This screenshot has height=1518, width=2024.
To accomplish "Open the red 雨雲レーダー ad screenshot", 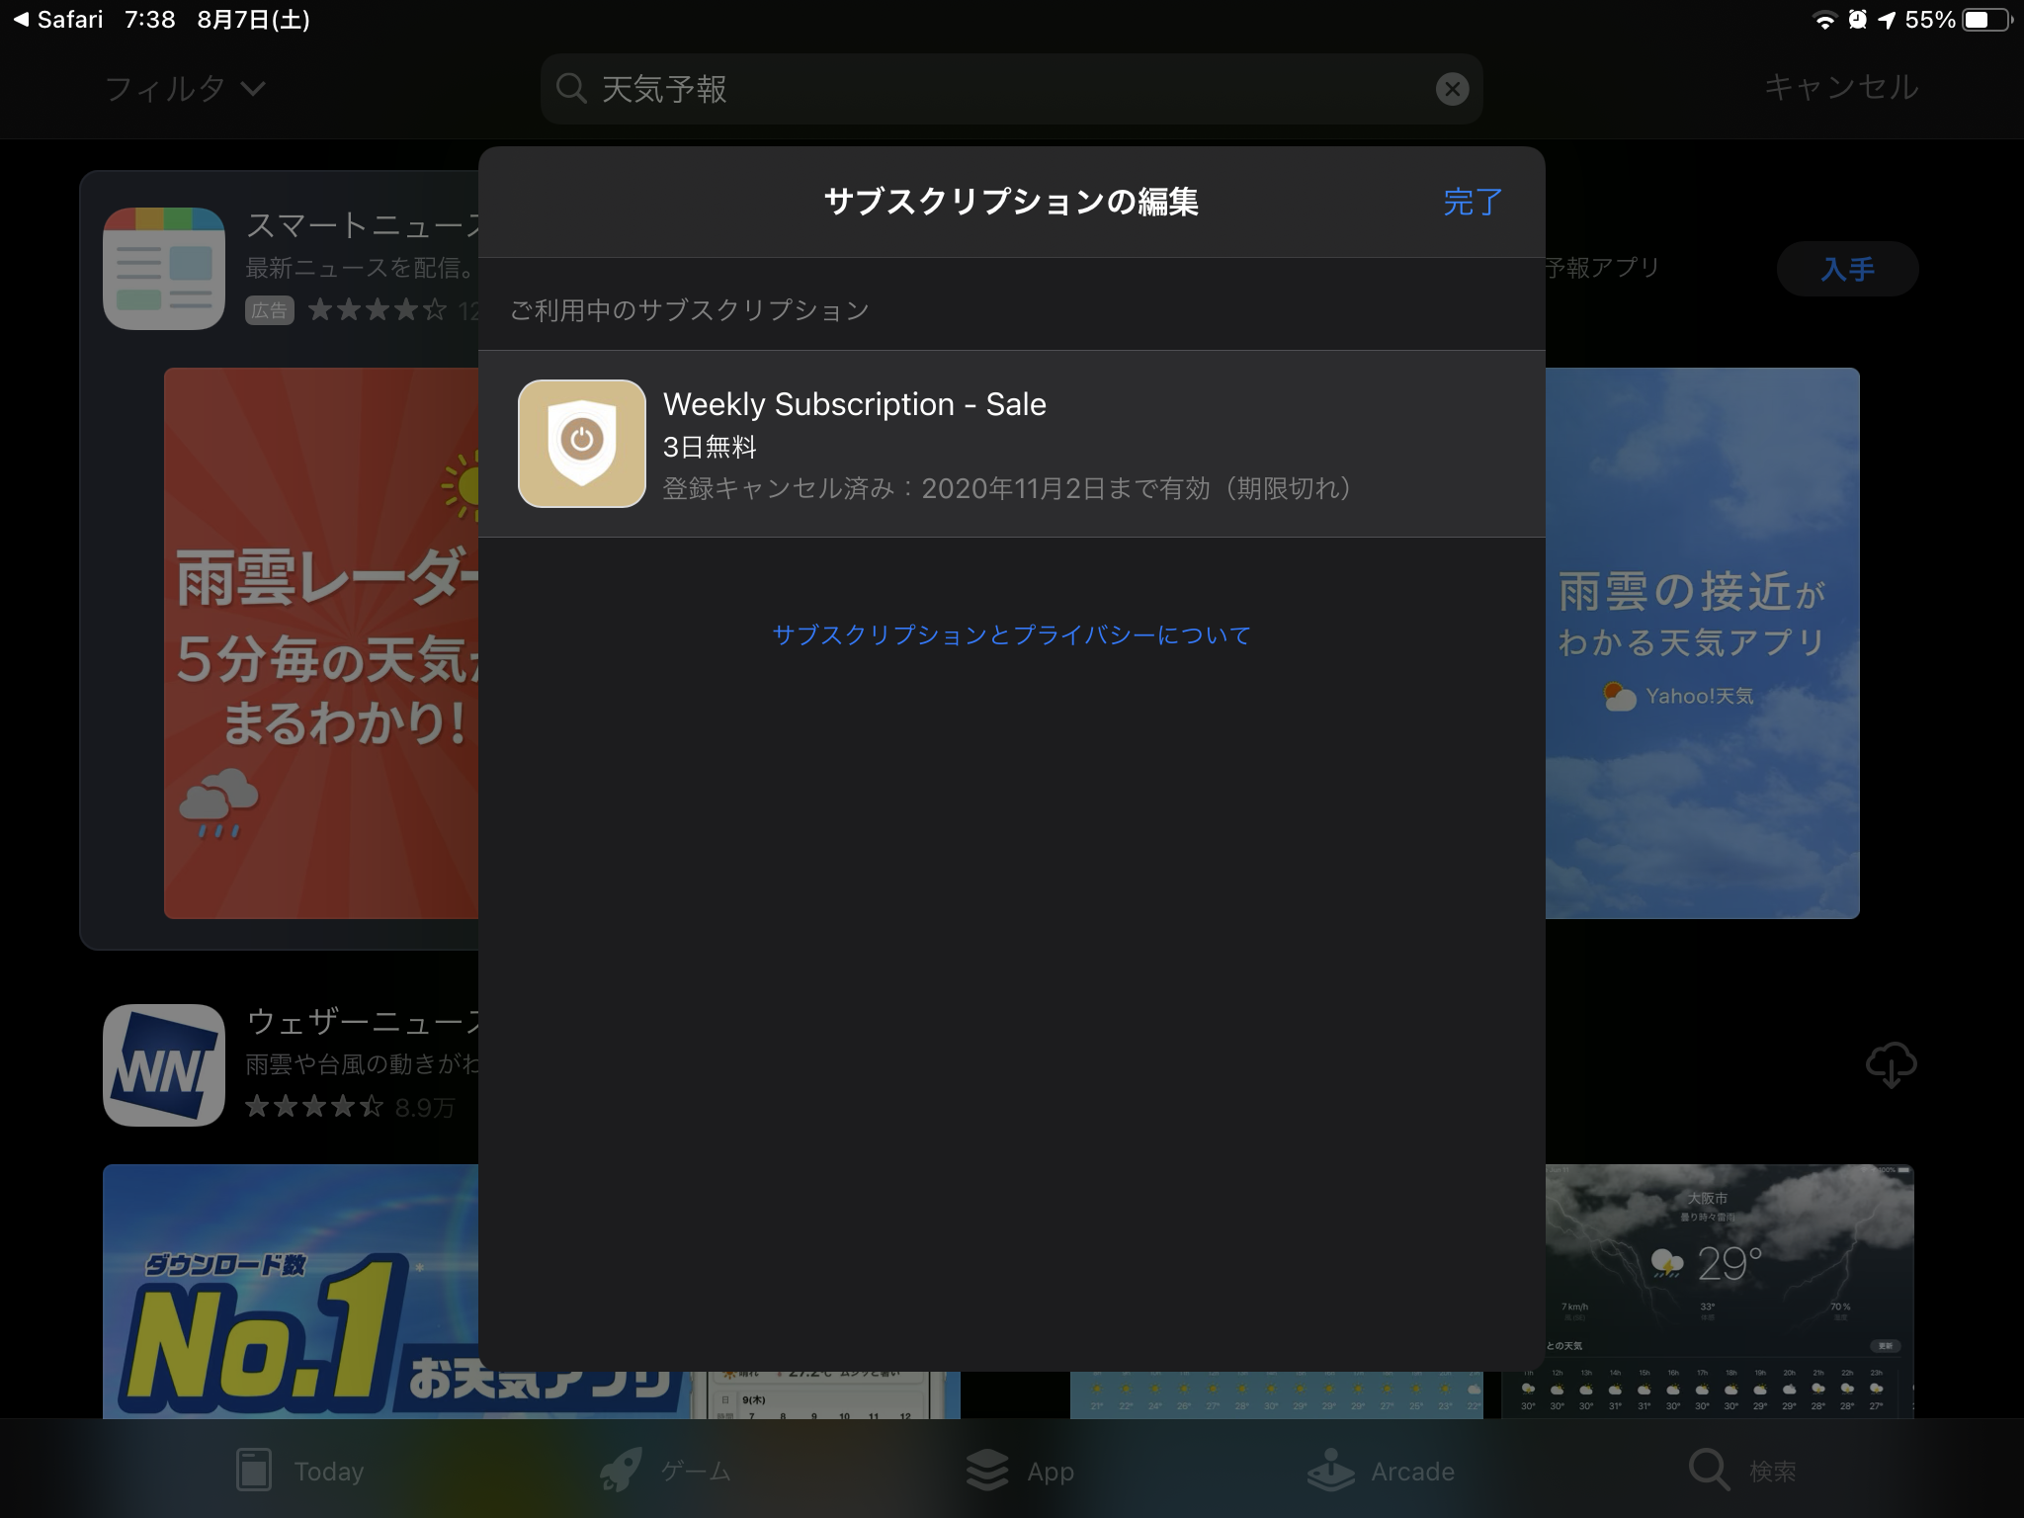I will click(321, 642).
